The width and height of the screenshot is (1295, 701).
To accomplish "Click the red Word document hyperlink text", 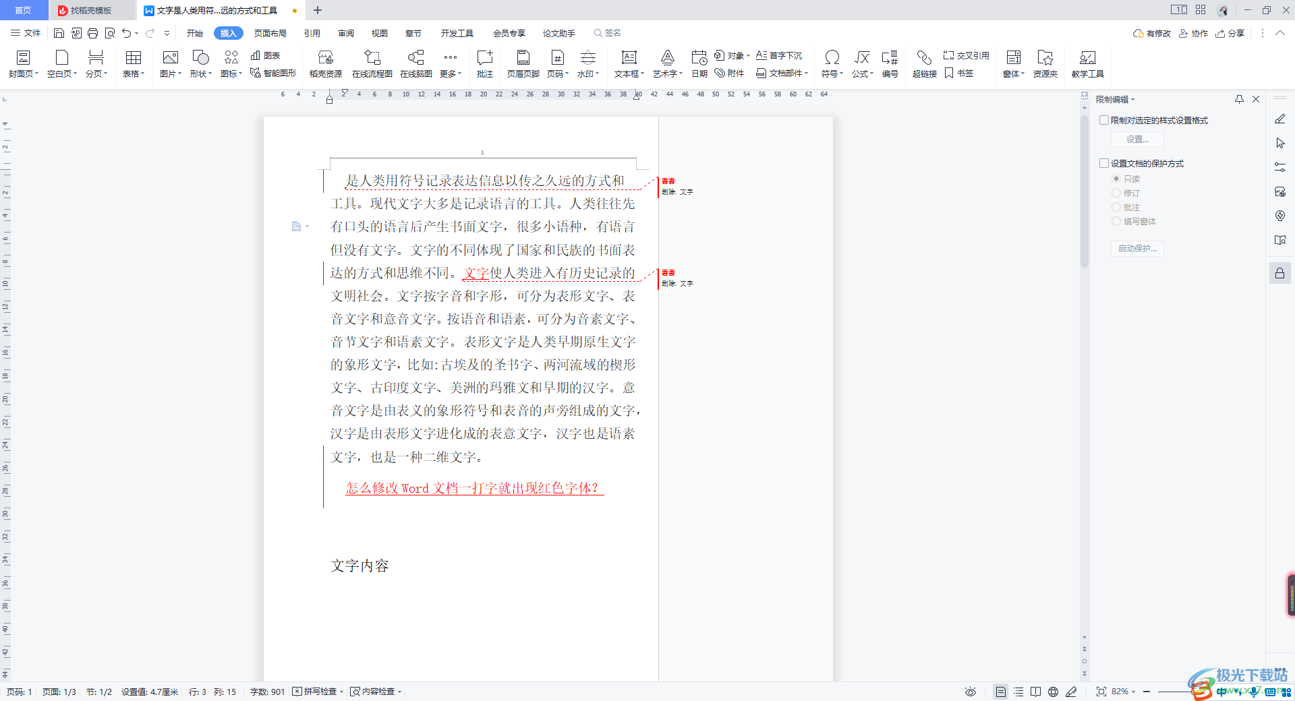I will coord(474,488).
